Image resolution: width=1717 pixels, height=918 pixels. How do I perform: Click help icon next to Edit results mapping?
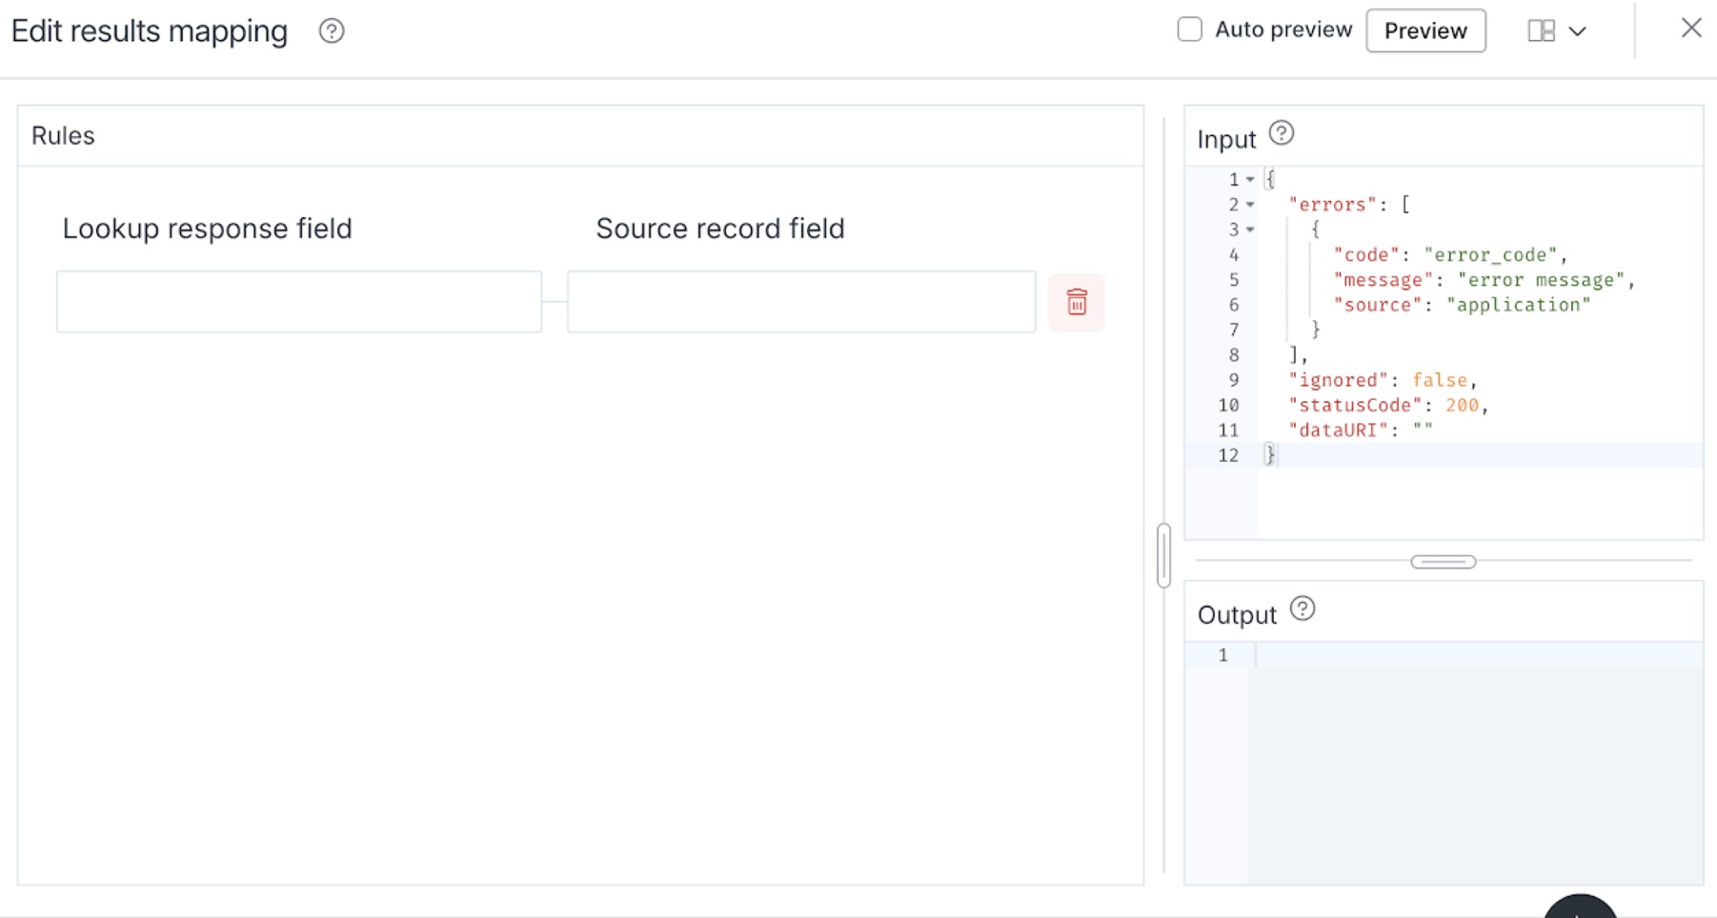(332, 31)
